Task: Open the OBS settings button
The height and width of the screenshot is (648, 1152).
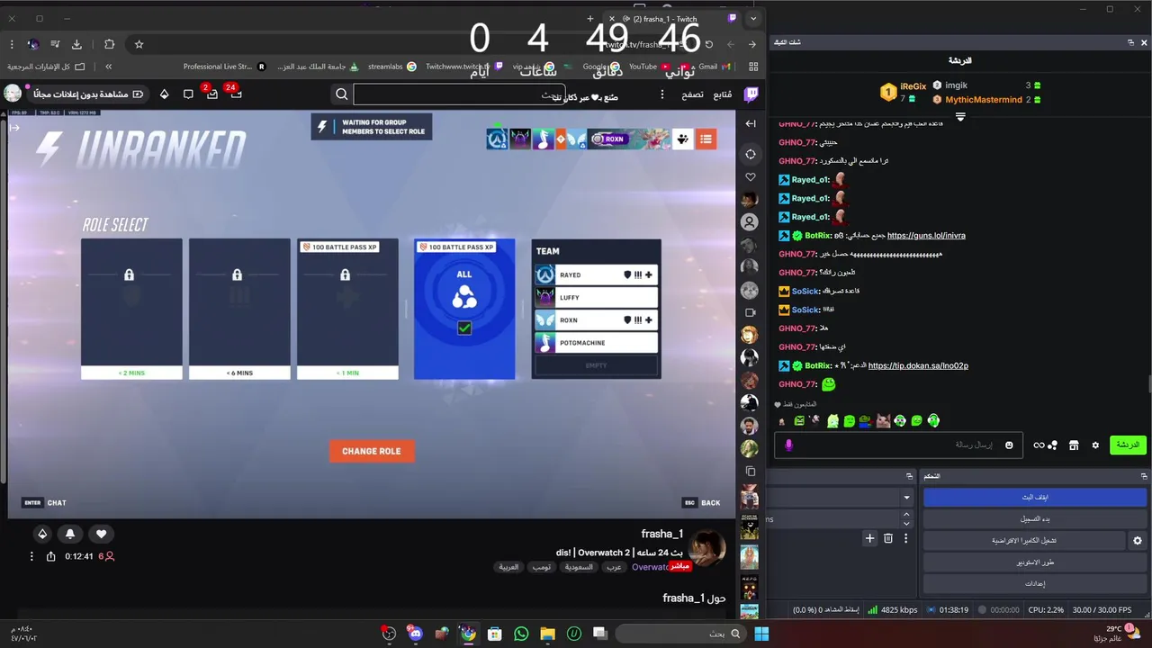Action: click(1035, 584)
